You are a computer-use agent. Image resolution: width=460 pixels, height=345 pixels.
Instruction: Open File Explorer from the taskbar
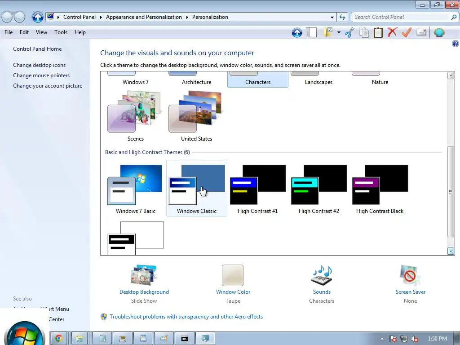point(79,339)
